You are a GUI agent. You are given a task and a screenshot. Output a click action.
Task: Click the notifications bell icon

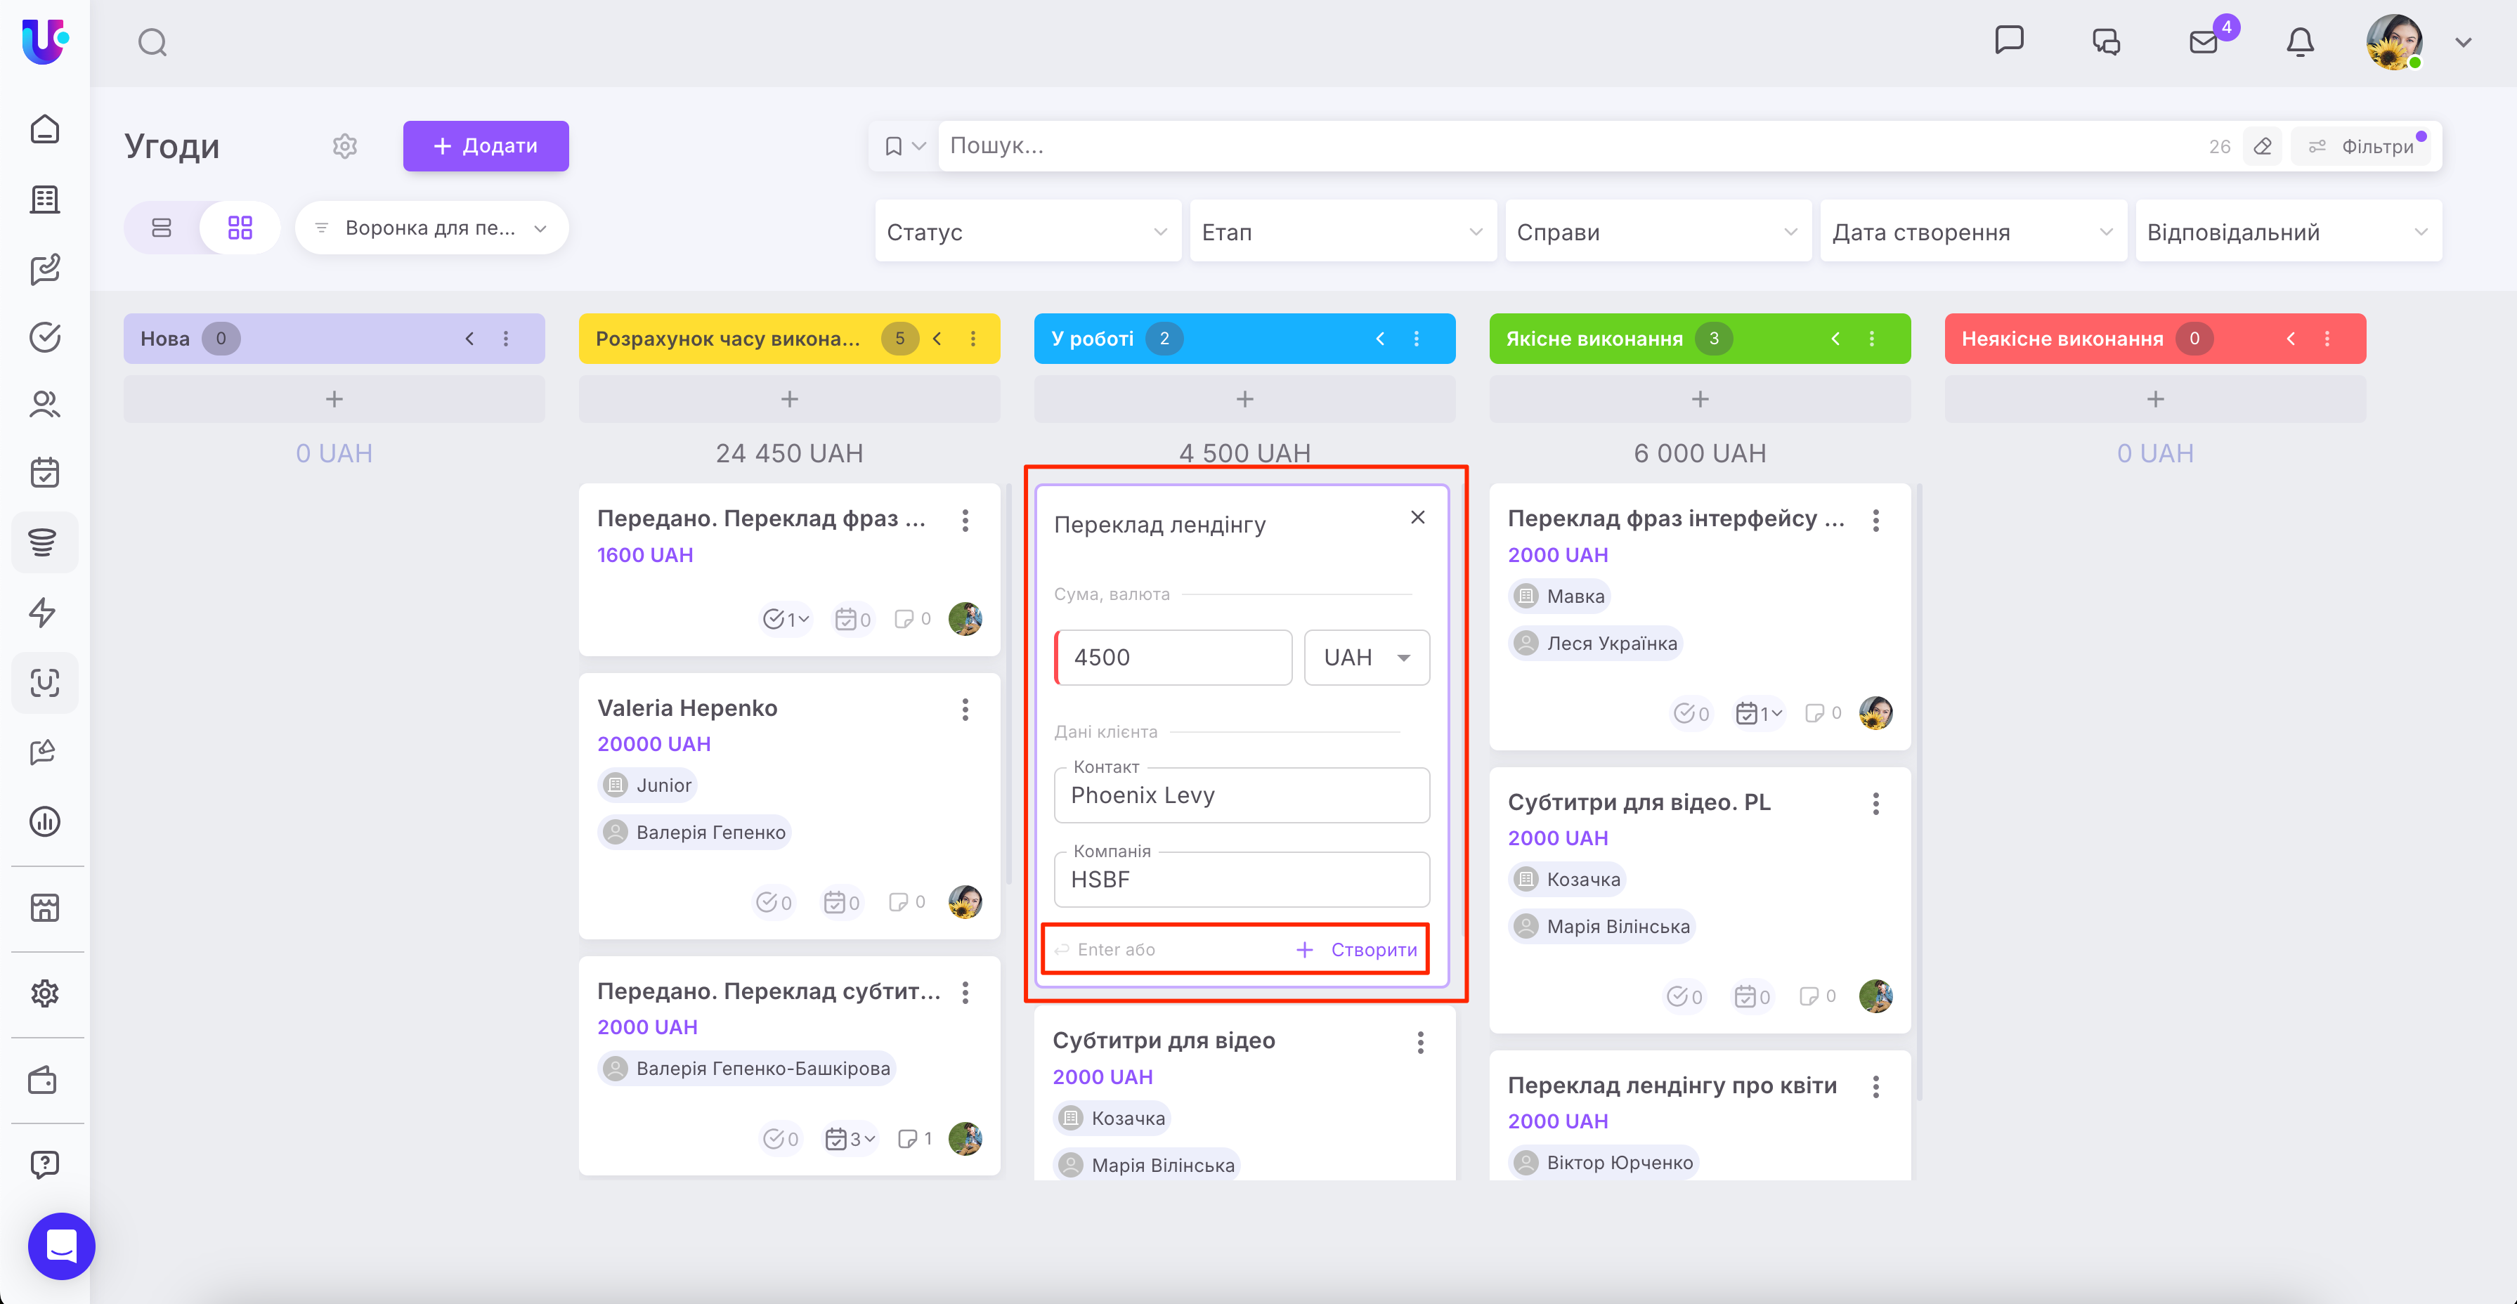point(2299,42)
